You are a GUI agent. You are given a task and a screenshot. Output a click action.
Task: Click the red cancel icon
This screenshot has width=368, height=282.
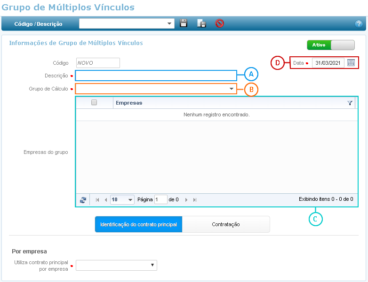click(x=219, y=23)
